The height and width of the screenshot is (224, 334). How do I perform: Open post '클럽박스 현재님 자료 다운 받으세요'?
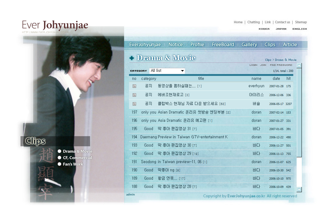point(188,104)
